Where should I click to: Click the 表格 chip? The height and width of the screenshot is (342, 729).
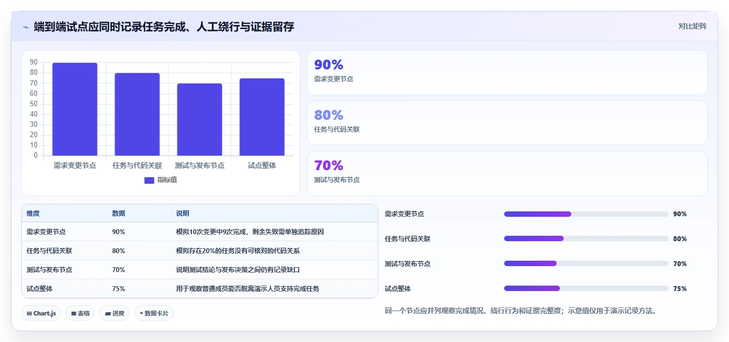[80, 313]
